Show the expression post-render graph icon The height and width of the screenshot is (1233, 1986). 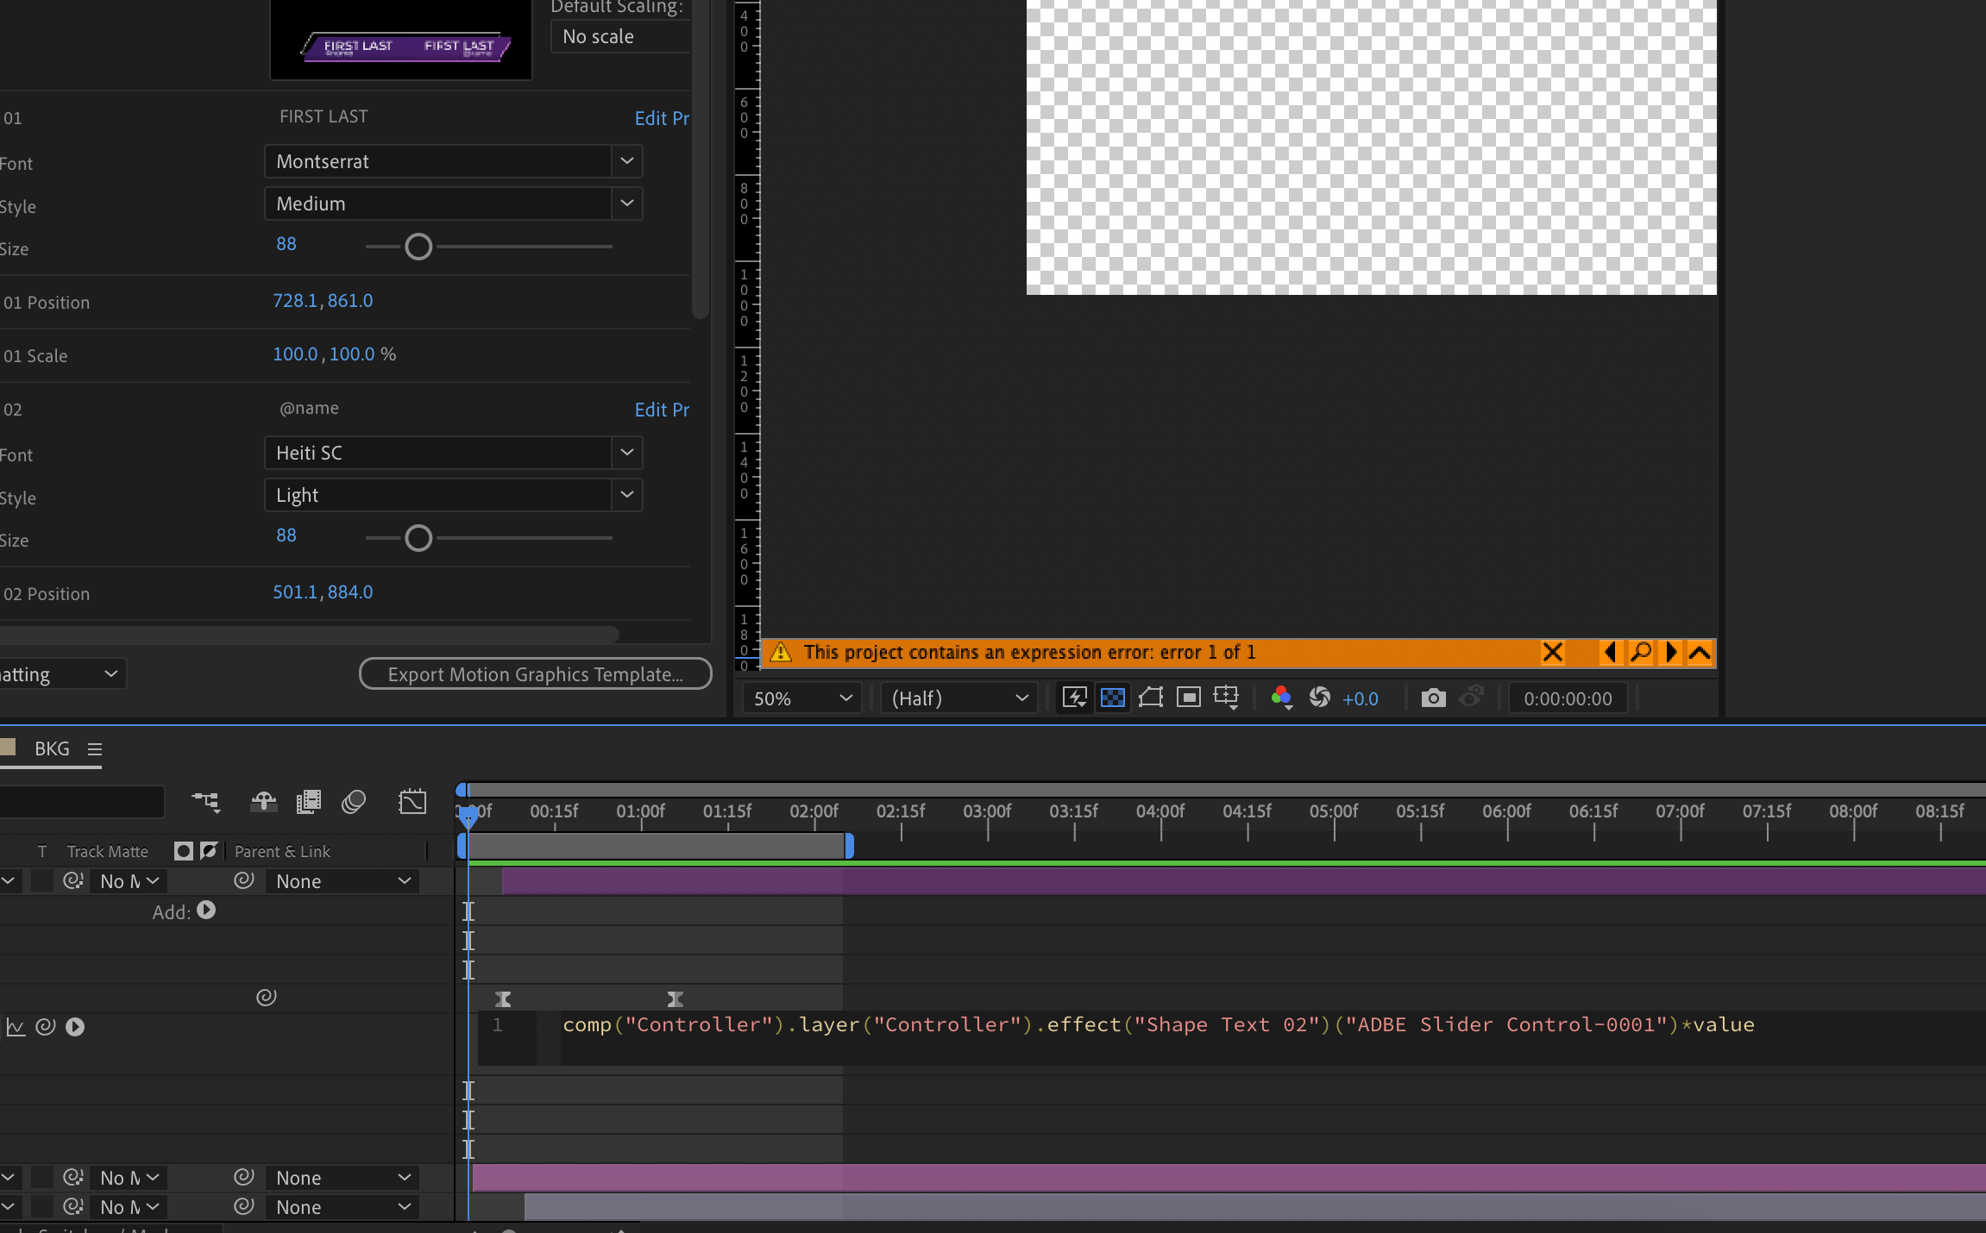[16, 1026]
